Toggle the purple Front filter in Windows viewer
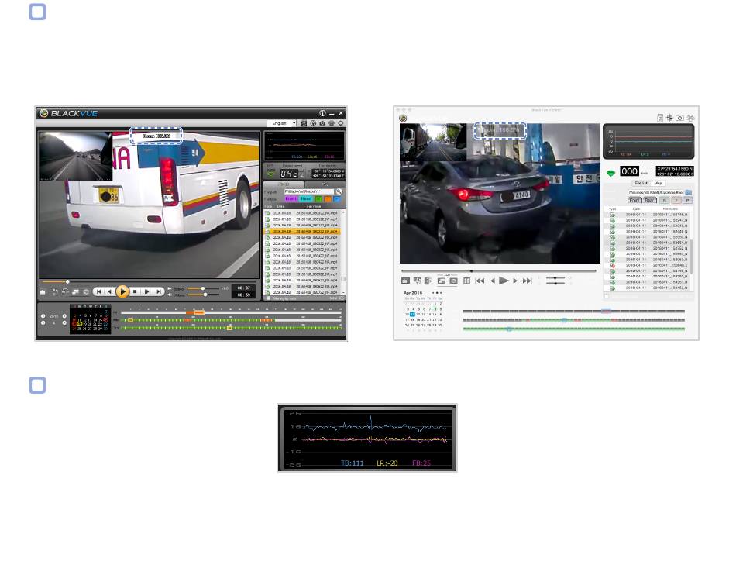736x572 pixels. click(x=291, y=198)
